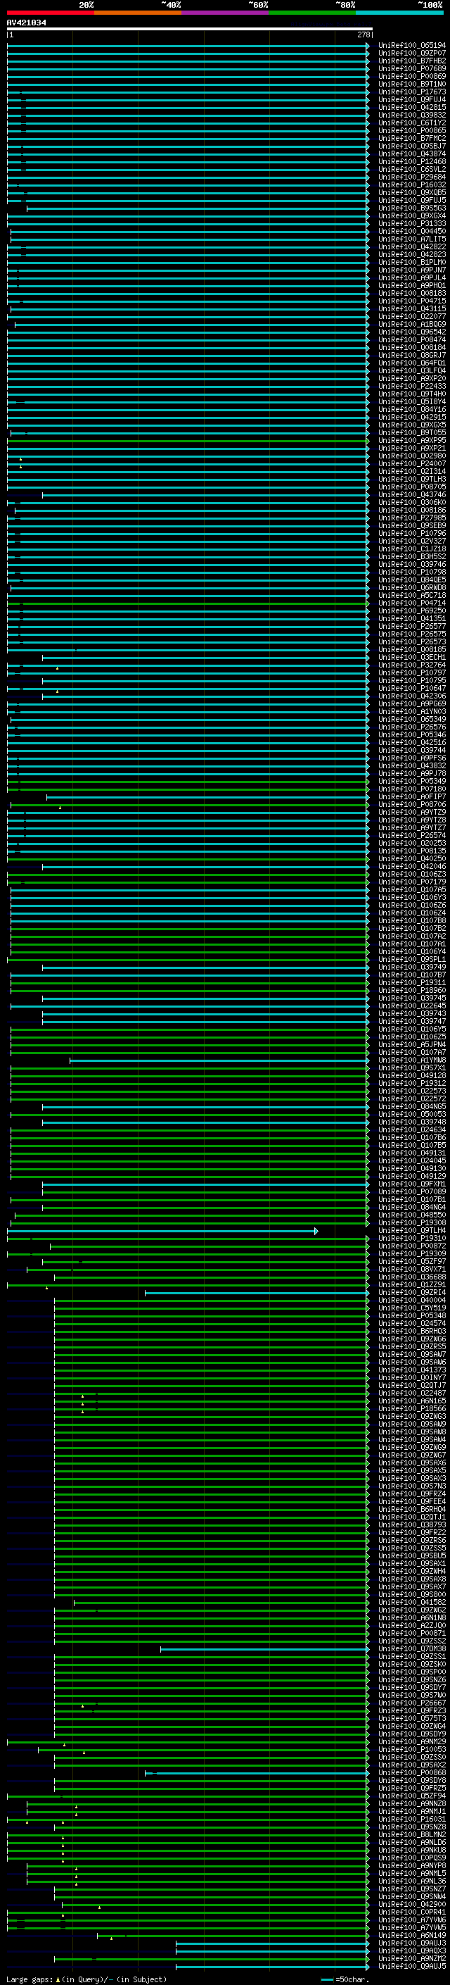Click the green ~80% legend segment

pos(312,13)
